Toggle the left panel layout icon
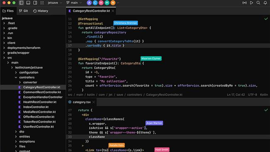The height and width of the screenshot is (152, 270). 21,3
